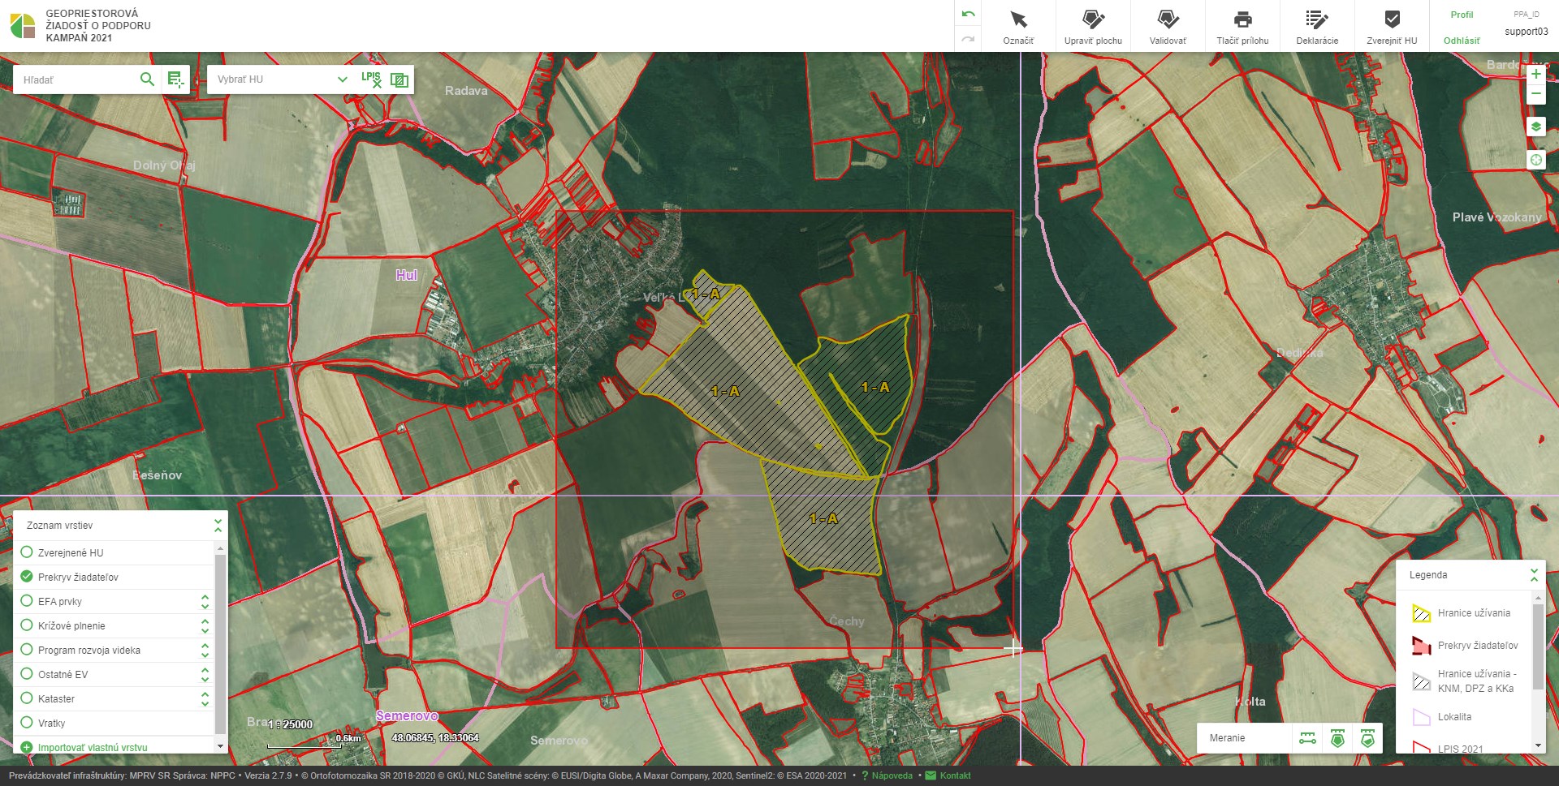Expand the Kataster sublayers
The image size is (1559, 786).
(205, 698)
